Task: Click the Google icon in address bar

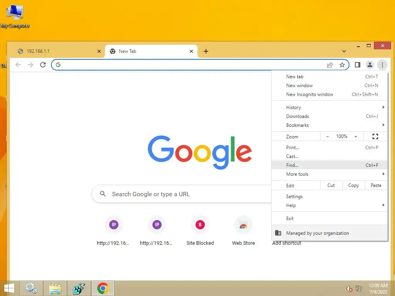Action: pyautogui.click(x=58, y=65)
